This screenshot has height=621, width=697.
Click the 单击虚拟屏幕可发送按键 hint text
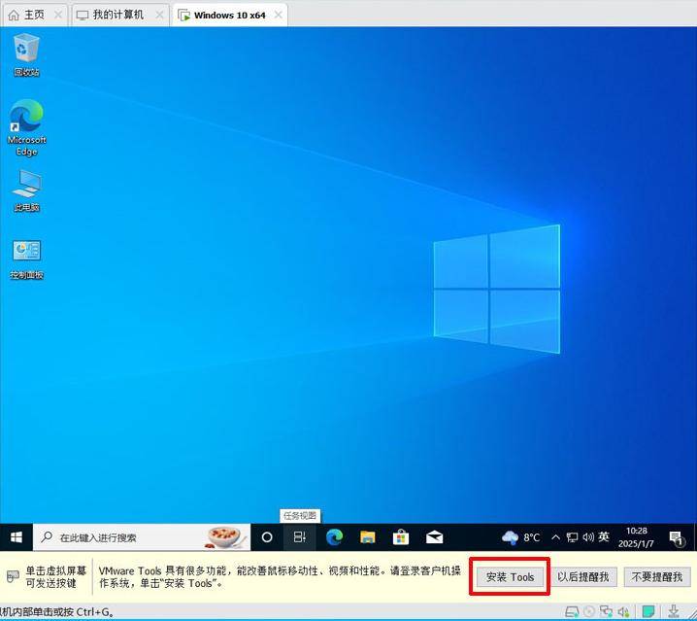pyautogui.click(x=55, y=576)
